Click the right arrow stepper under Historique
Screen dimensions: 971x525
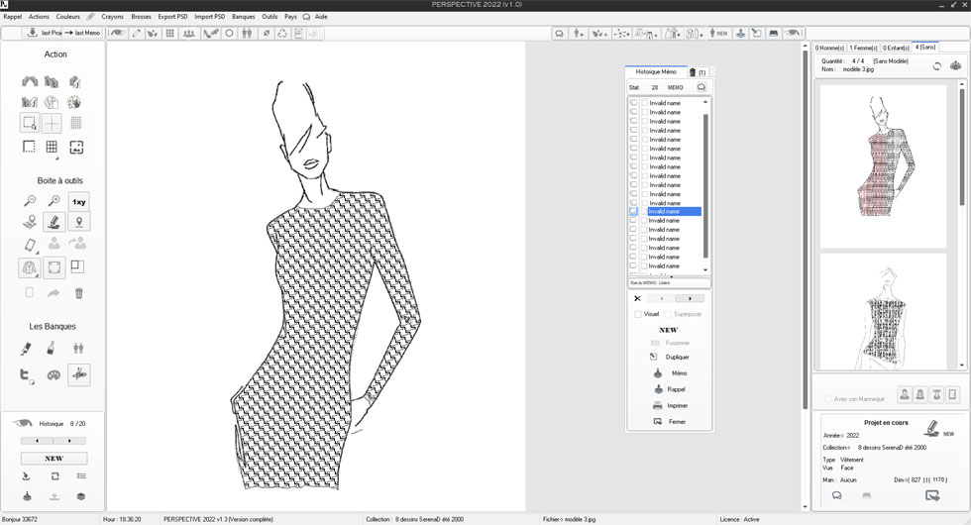click(x=69, y=440)
